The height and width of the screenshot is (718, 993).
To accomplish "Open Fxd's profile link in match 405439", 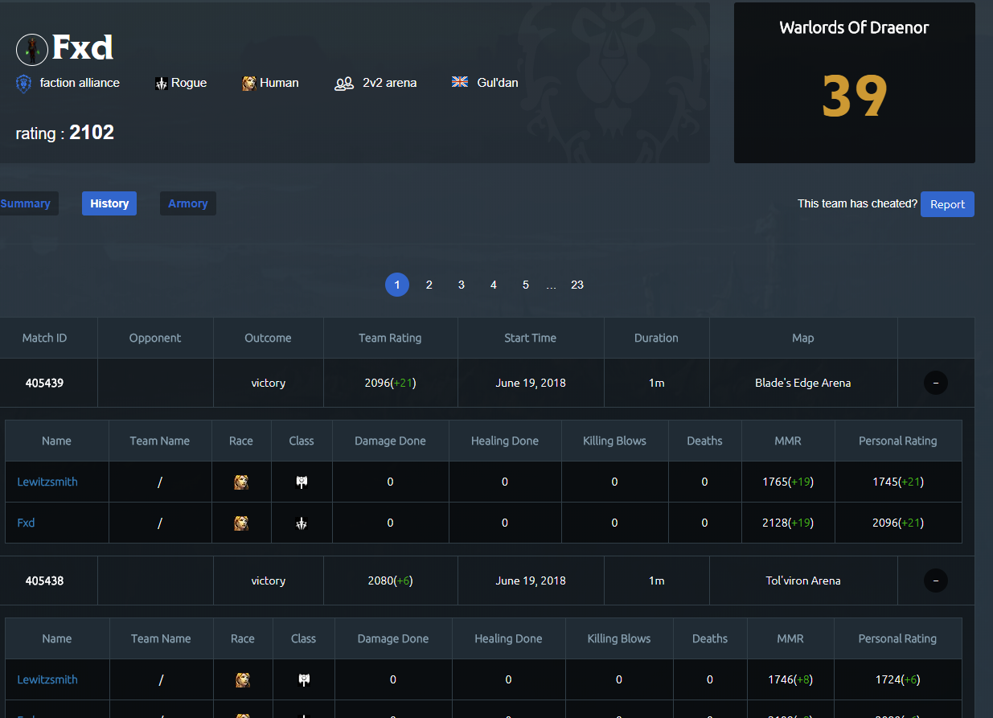I will tap(26, 523).
